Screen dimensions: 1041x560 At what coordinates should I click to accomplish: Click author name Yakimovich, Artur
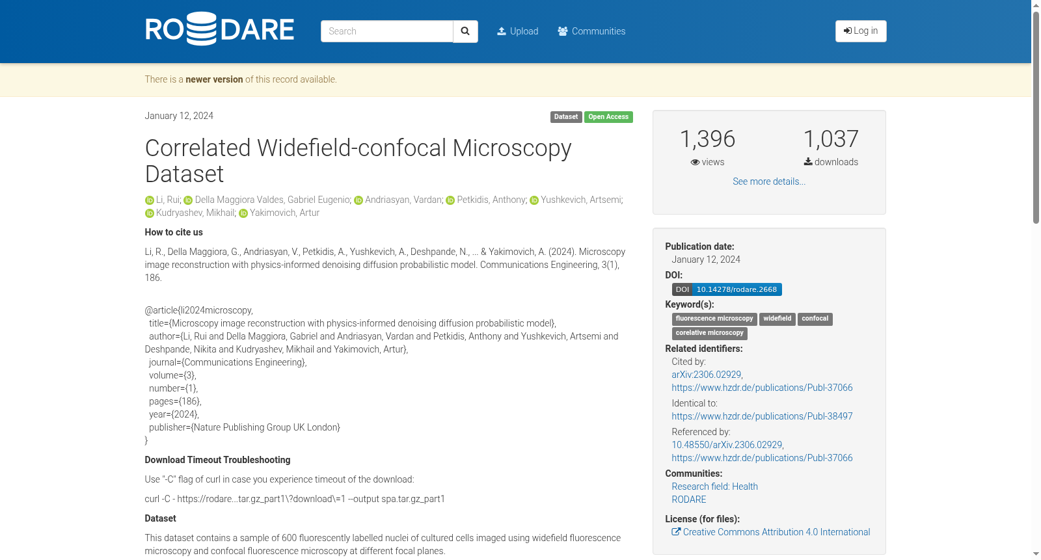[284, 213]
